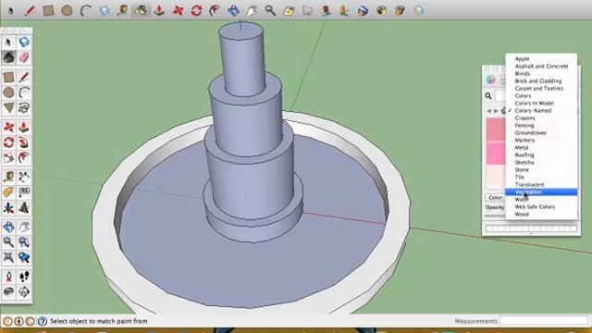Viewport: 592px width, 333px height.
Task: Choose the Offset tool in the top toolbar
Action: 215,10
